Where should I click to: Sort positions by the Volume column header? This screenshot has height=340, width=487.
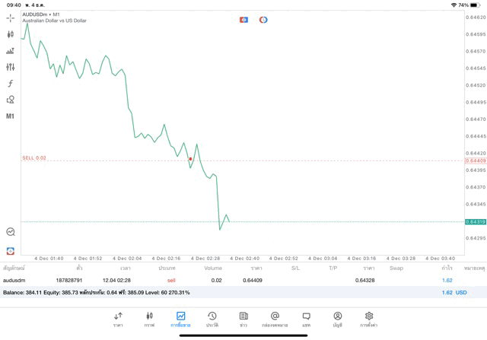click(x=213, y=269)
